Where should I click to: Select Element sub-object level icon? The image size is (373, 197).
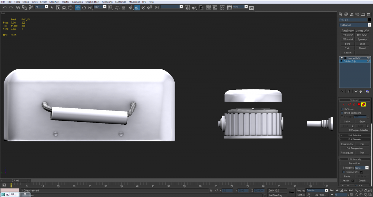pyautogui.click(x=364, y=105)
